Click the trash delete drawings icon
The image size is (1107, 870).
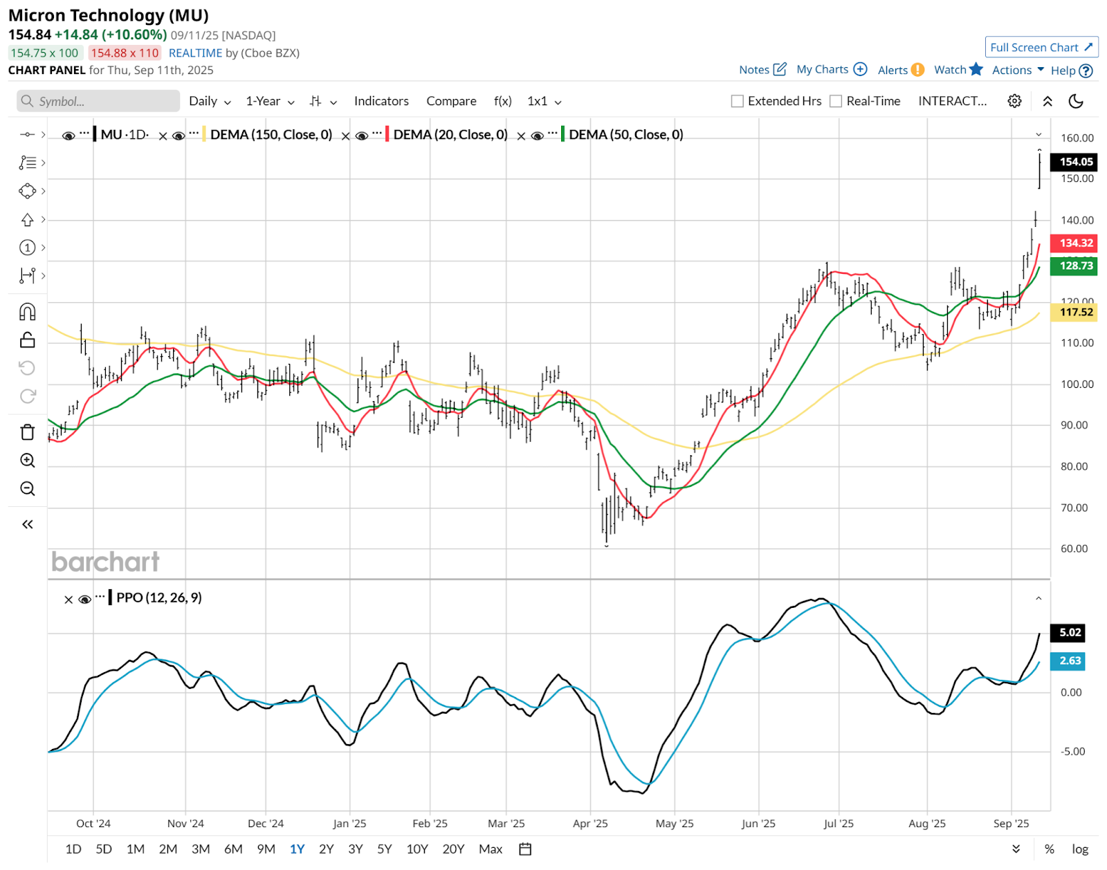coord(27,432)
